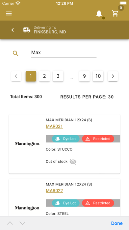Tap the search magnifier icon
This screenshot has height=230, width=129.
(x=15, y=54)
